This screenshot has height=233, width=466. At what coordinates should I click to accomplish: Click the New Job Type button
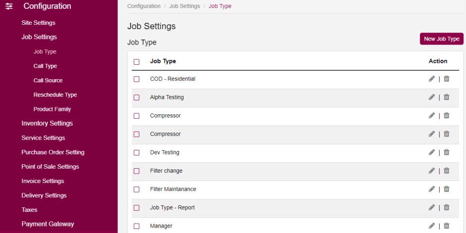[x=441, y=39]
